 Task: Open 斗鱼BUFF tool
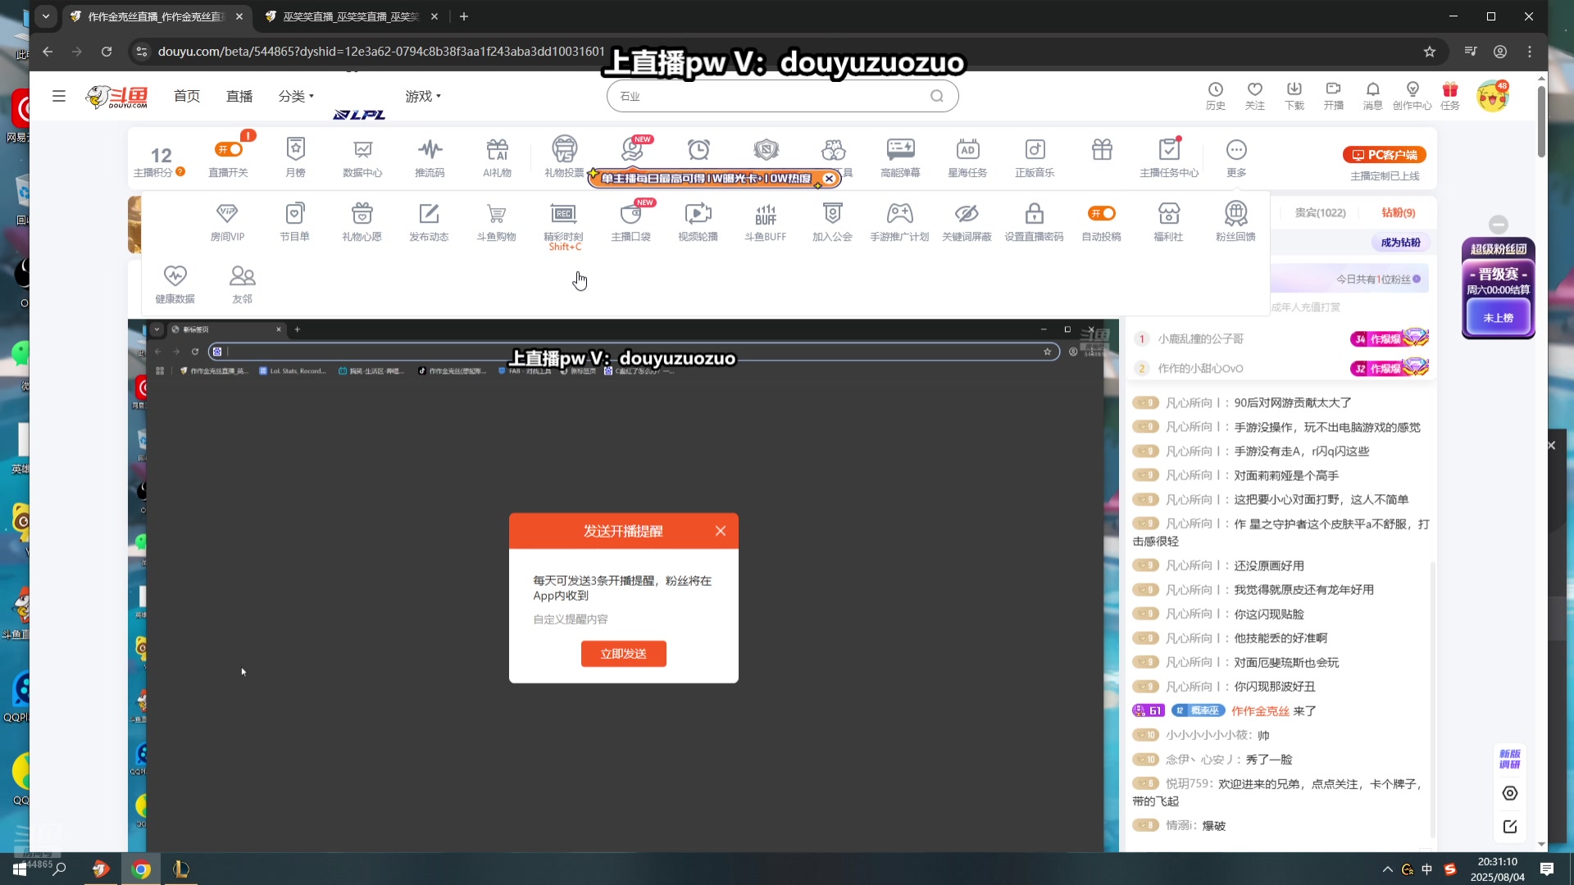point(765,222)
